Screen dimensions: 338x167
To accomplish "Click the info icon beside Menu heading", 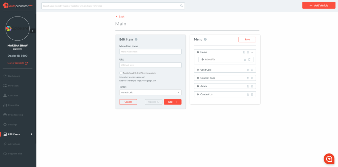I will pyautogui.click(x=205, y=40).
